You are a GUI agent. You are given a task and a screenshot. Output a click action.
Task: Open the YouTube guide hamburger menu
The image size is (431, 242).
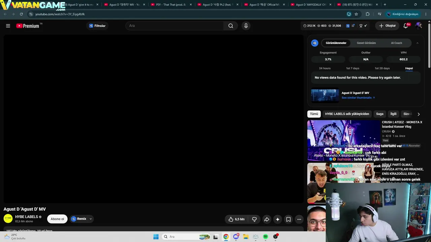coord(8,26)
